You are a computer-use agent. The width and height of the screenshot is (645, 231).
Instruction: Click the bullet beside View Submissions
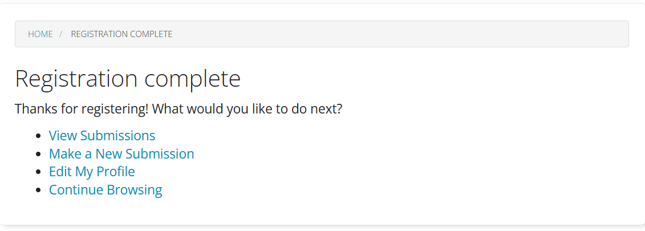38,136
